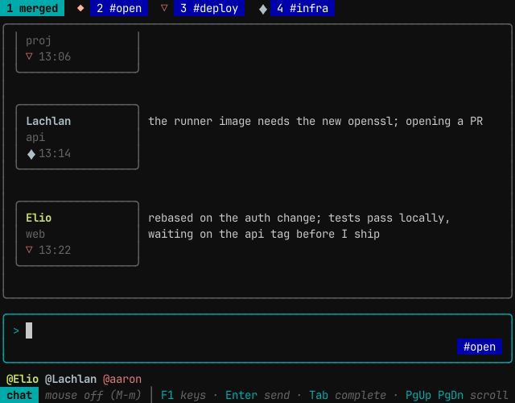This screenshot has height=403, width=515.
Task: Click the 'PgUp' scroll hint
Action: [x=418, y=395]
